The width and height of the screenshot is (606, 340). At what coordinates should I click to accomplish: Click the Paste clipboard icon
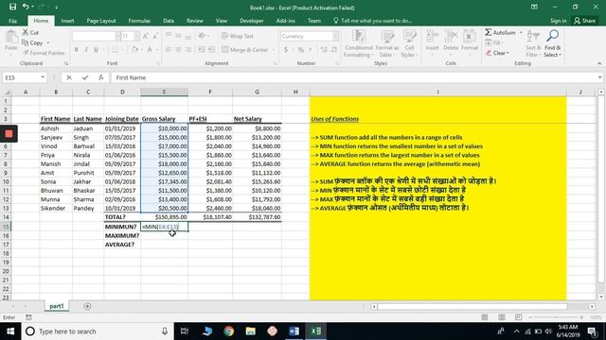[11, 38]
